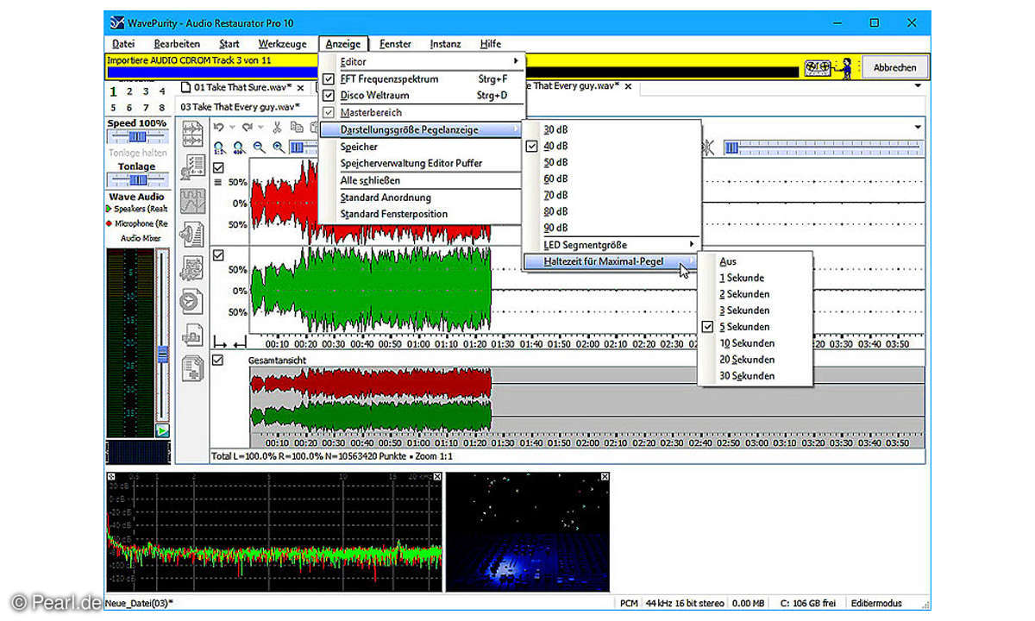
Task: Click the speaker document icon in left toolbar
Action: 191,234
